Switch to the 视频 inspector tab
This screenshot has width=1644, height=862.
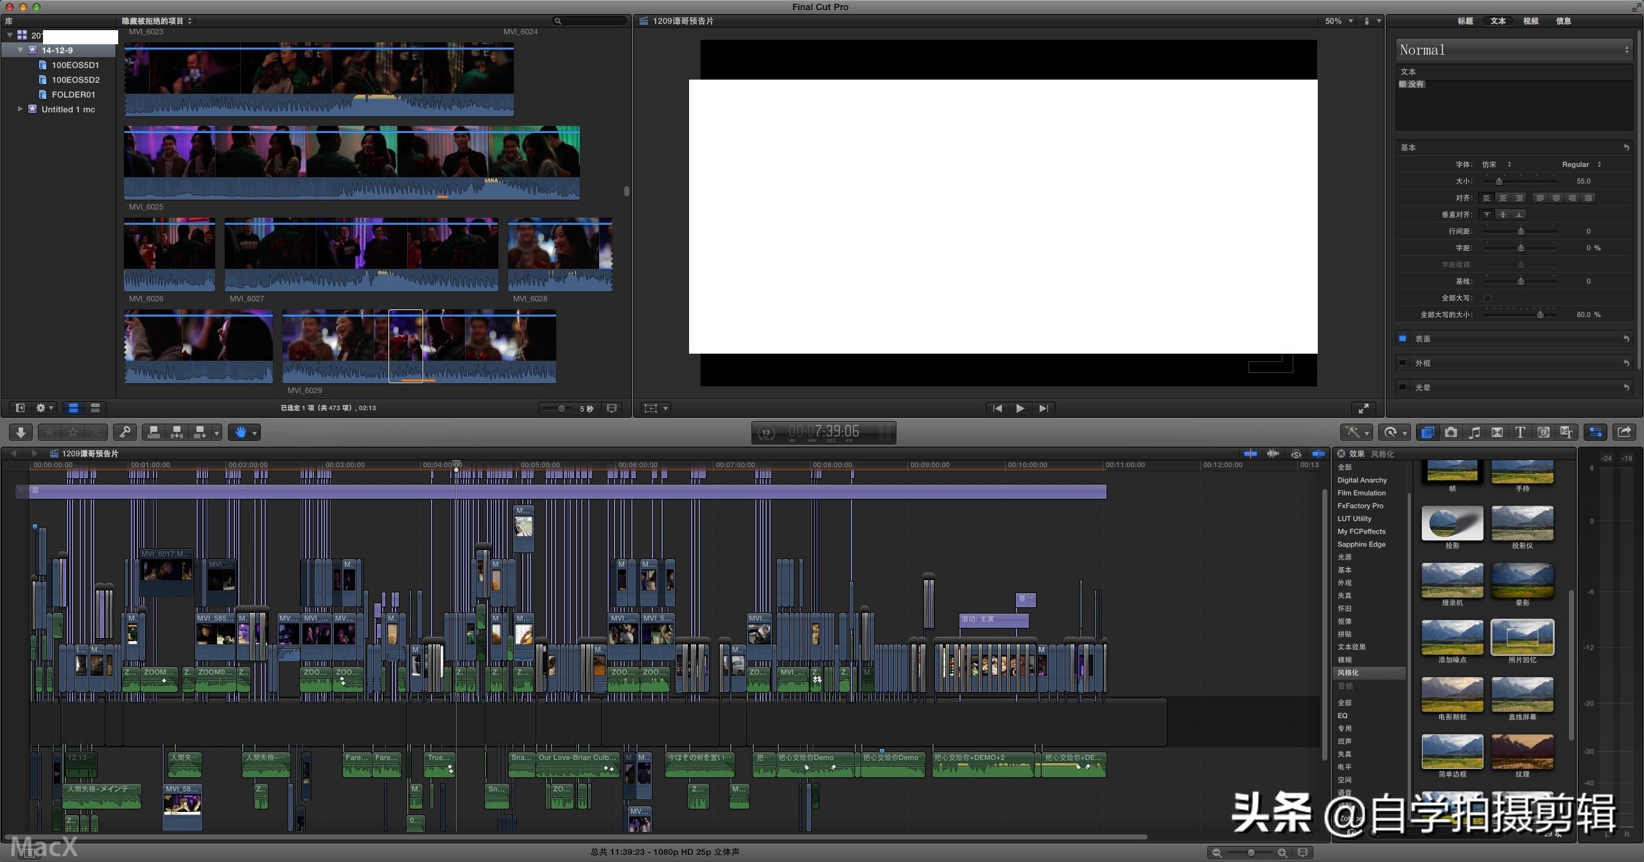tap(1530, 21)
